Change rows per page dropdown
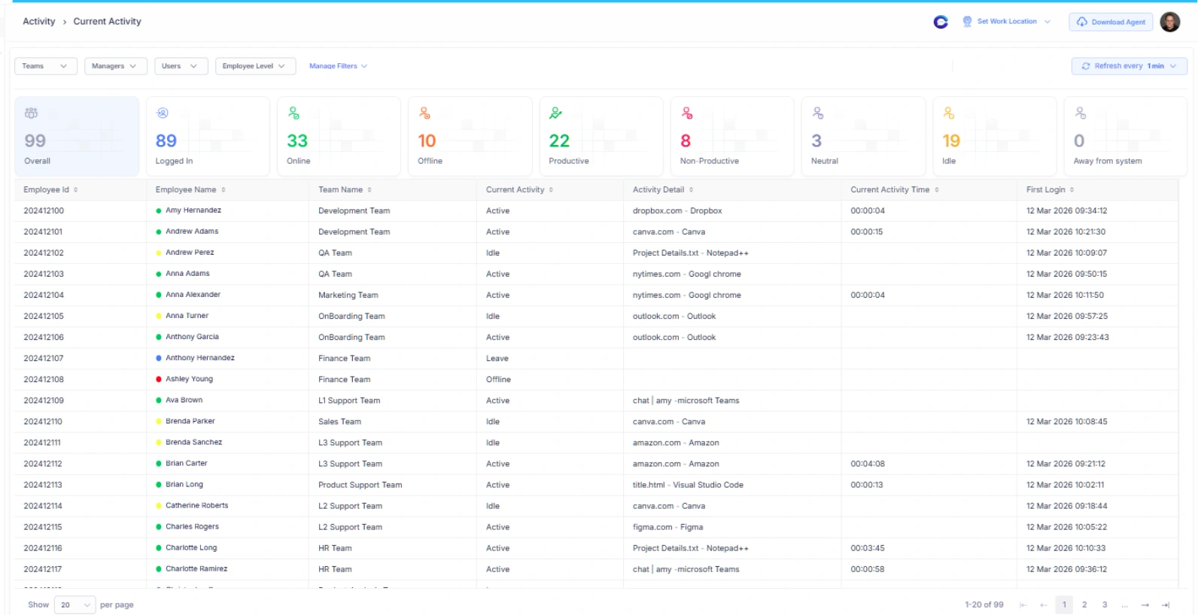Screen dimensions: 1198x615 click(74, 604)
